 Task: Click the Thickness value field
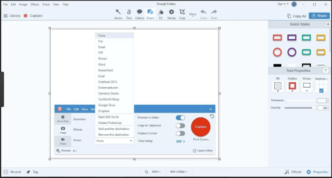tap(323, 101)
